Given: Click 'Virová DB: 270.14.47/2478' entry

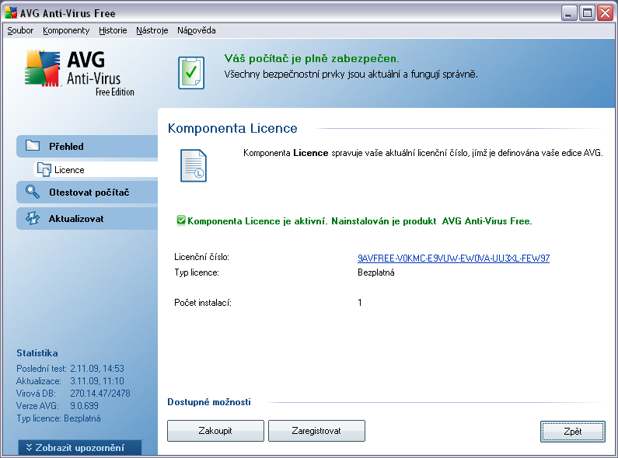Looking at the screenshot, I should tap(73, 393).
